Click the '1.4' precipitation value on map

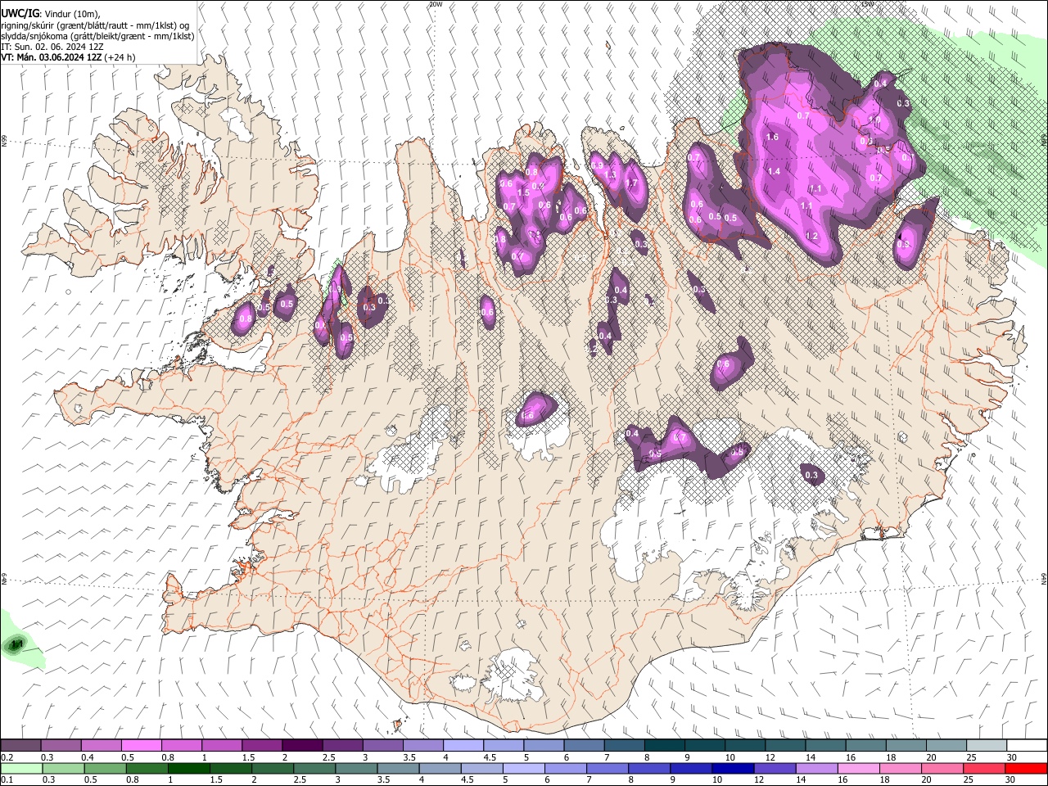(x=774, y=171)
